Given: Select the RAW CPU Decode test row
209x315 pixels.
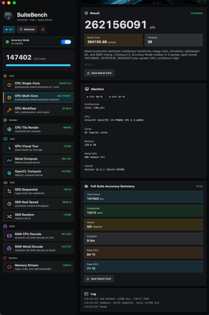Looking at the screenshot, I should [x=38, y=236].
